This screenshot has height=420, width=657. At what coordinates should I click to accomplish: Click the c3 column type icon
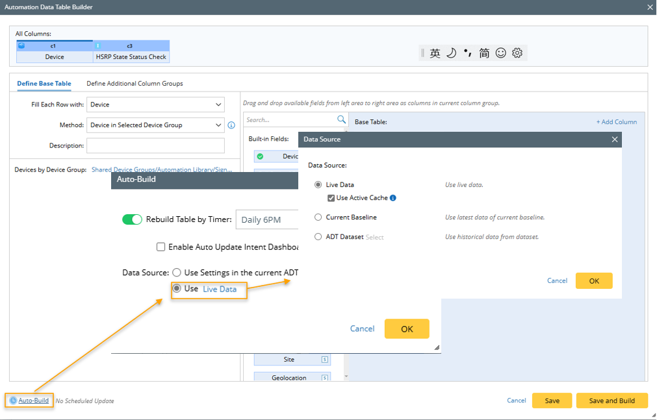[x=97, y=45]
